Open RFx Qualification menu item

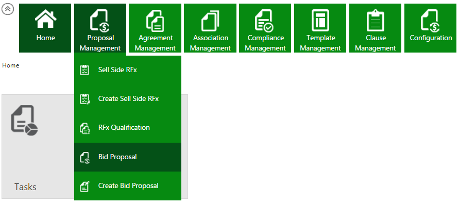[x=128, y=128]
